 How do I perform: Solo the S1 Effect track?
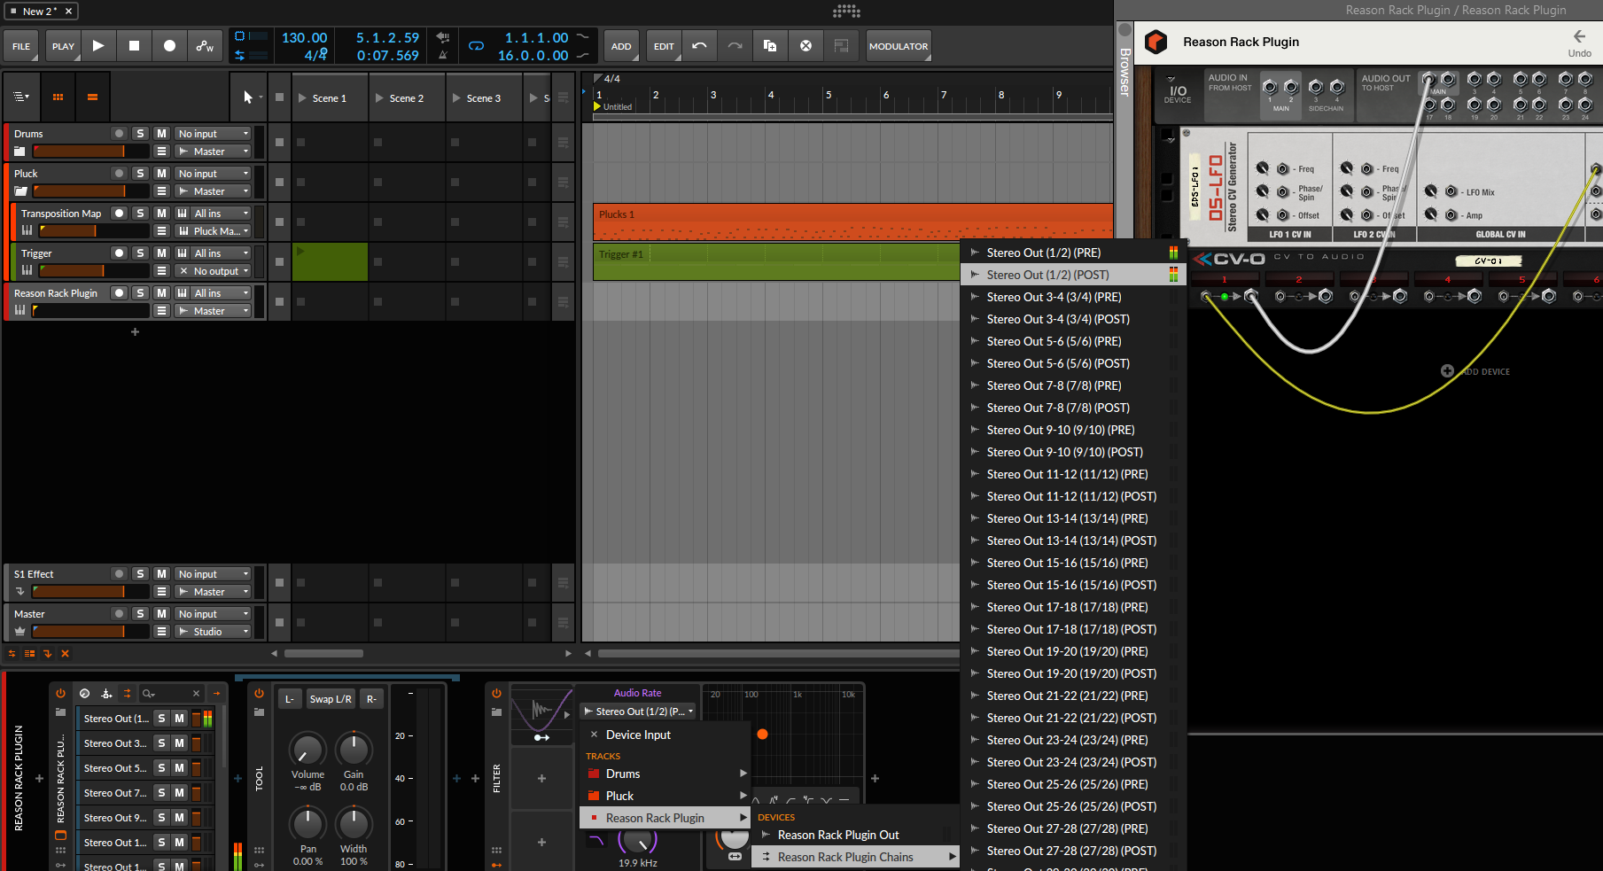[140, 574]
